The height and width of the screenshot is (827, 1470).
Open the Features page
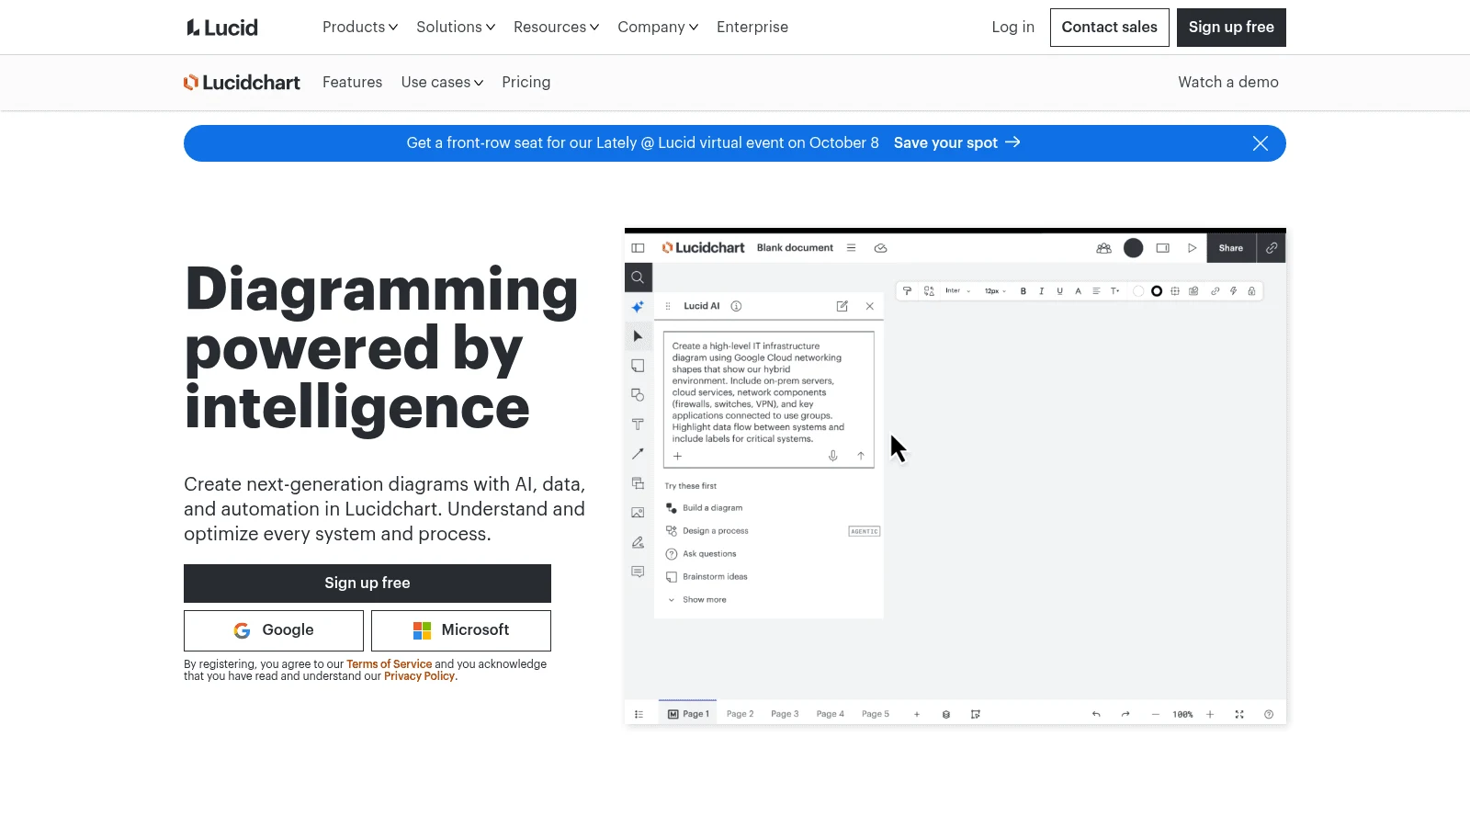point(352,83)
